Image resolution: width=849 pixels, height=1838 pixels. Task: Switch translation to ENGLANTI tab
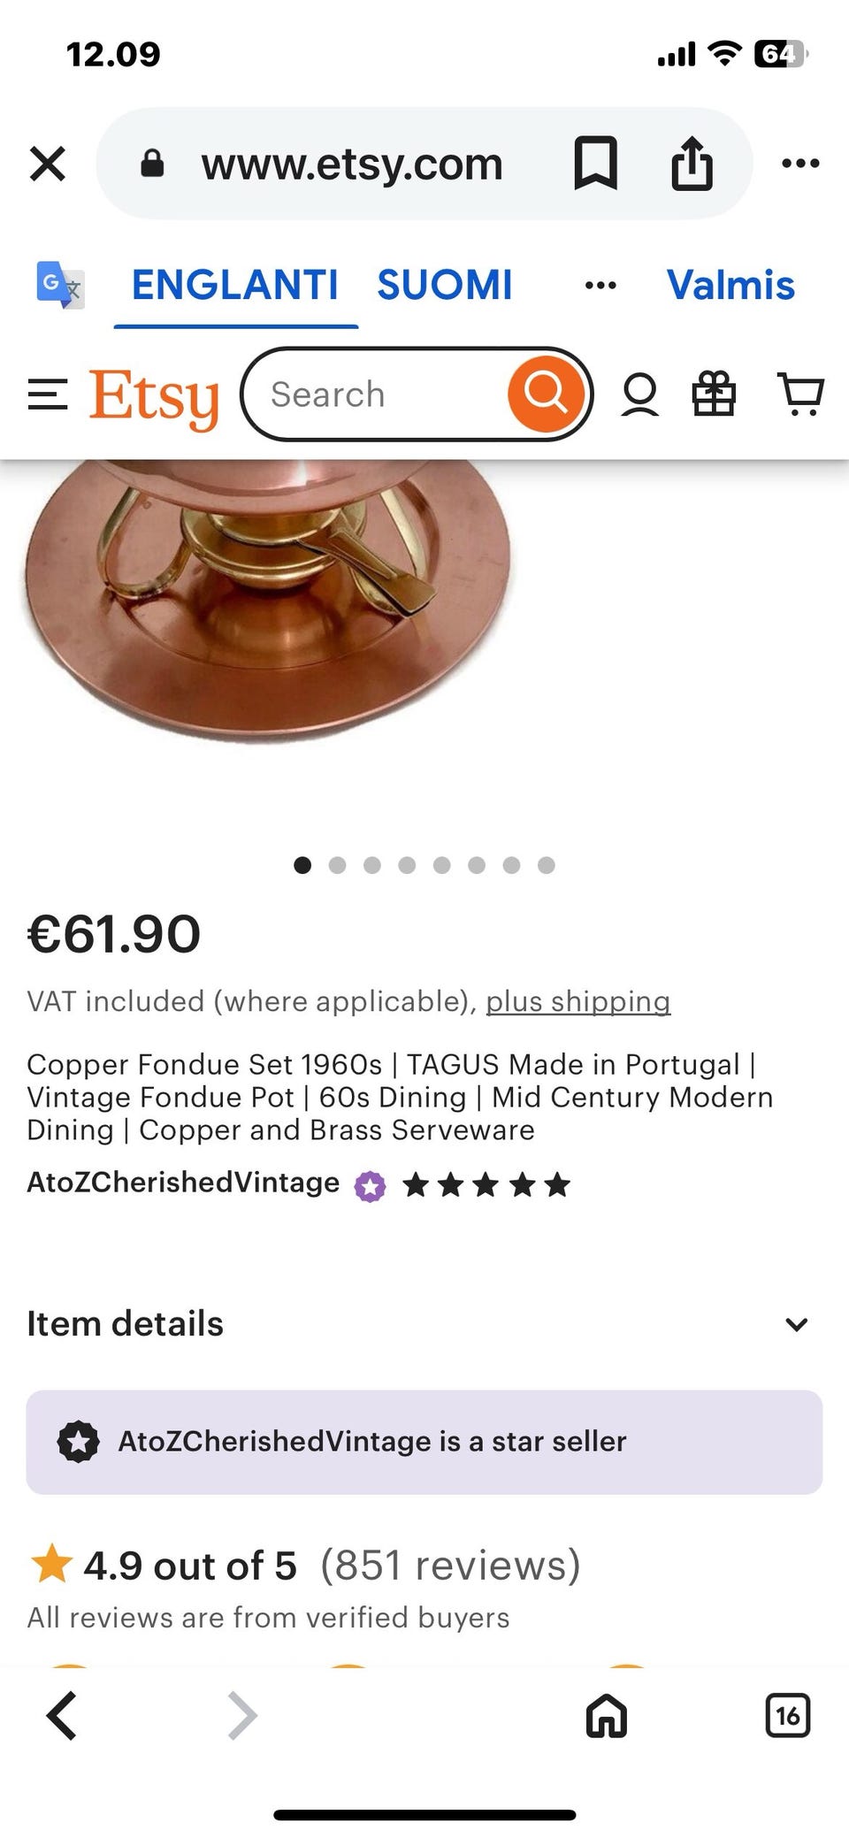point(235,285)
